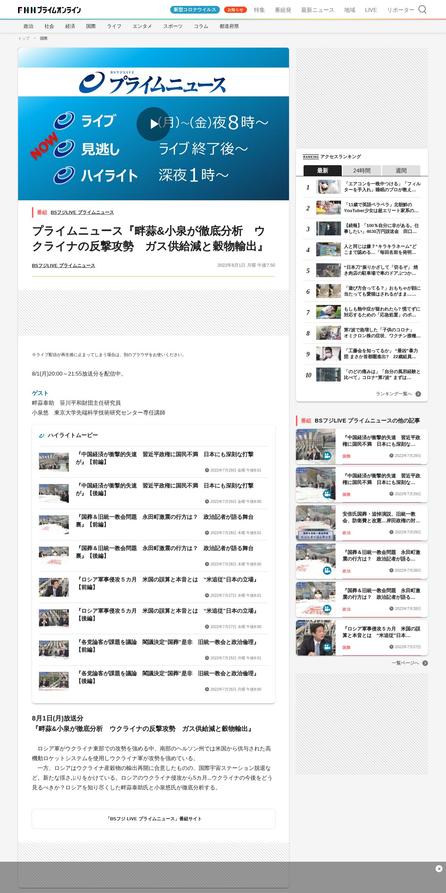Select 特集 in header menu
Viewport: 446px width, 893px height.
(259, 10)
